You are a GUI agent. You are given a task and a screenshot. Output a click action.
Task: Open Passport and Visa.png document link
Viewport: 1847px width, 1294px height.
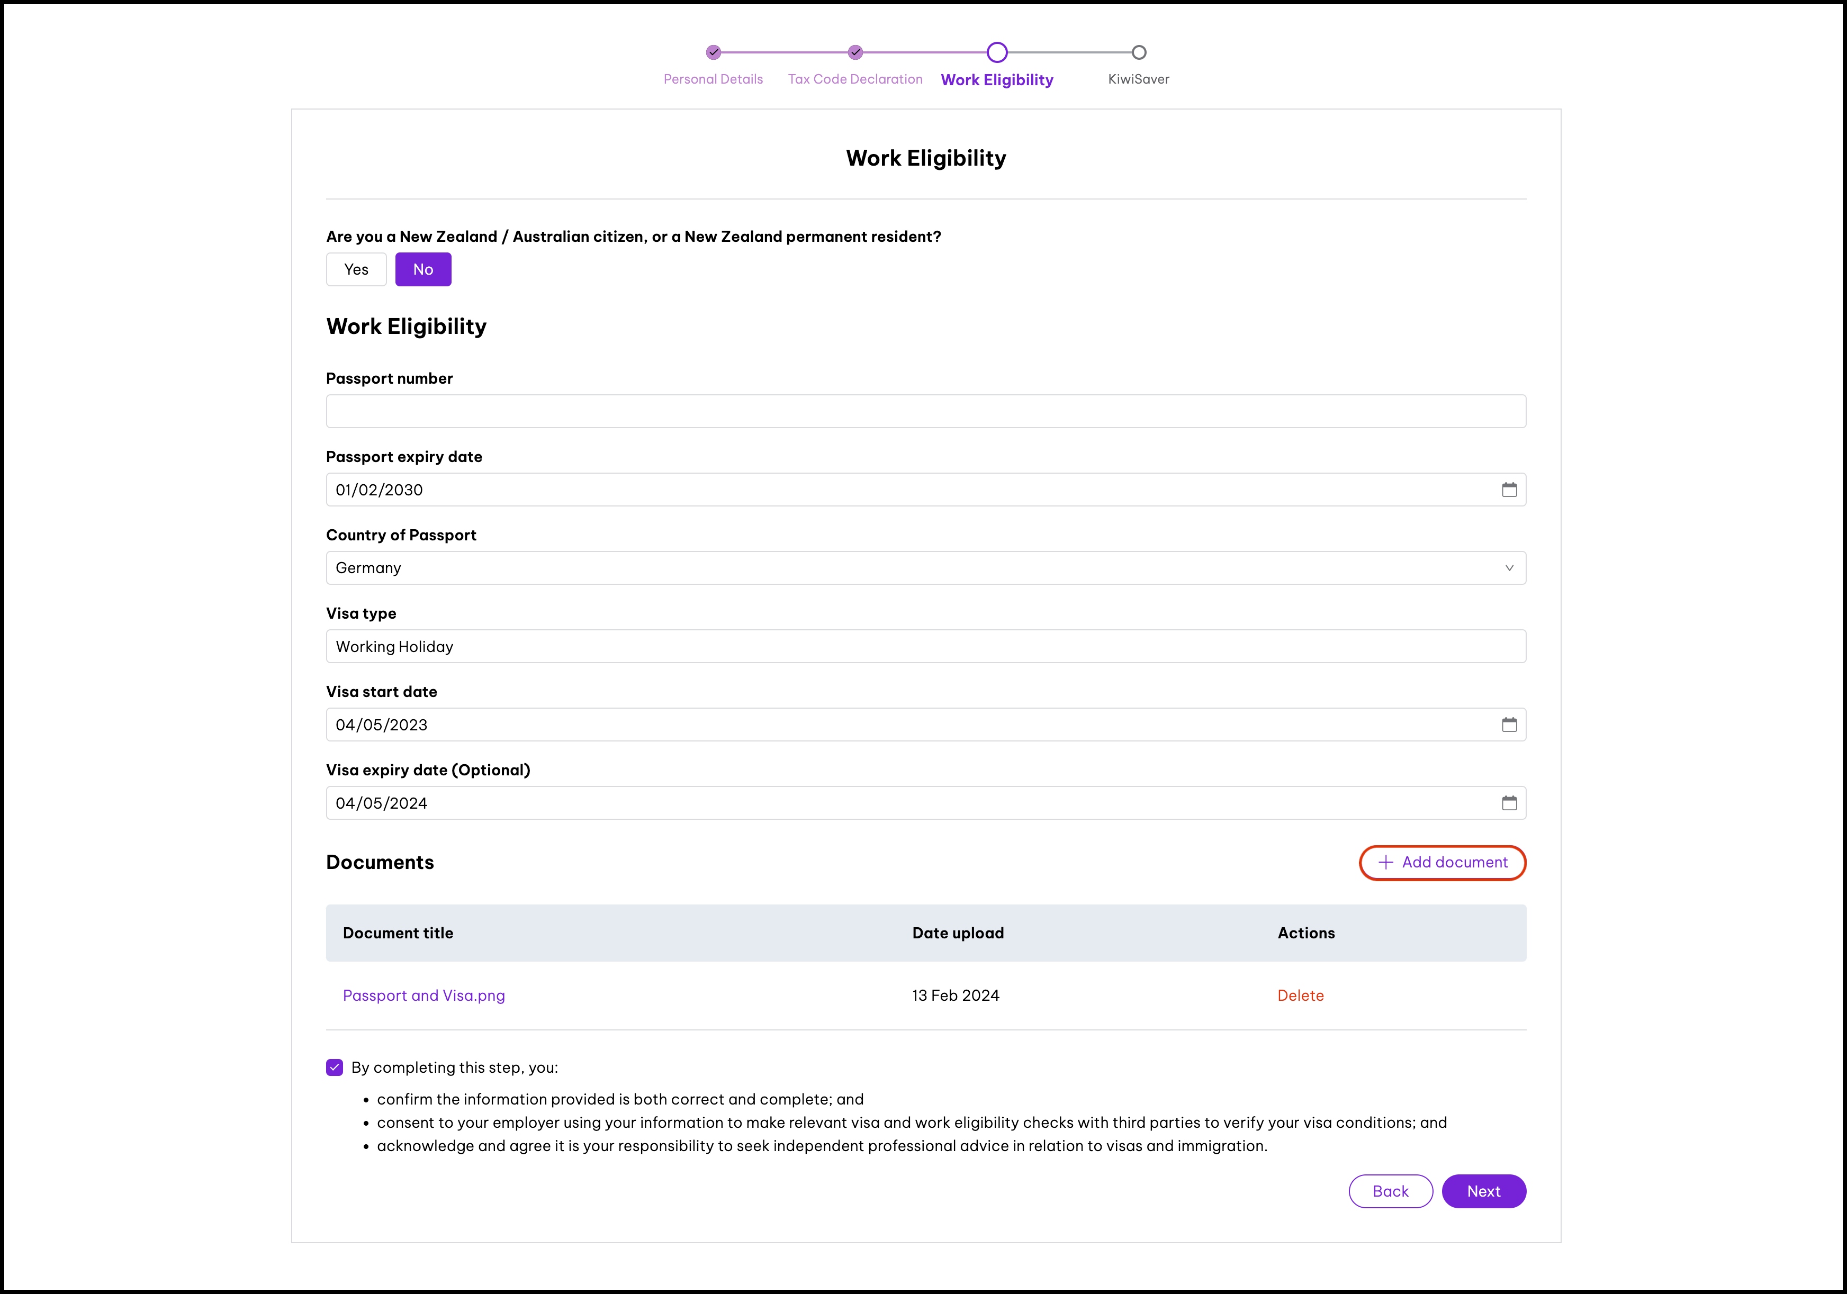[424, 996]
